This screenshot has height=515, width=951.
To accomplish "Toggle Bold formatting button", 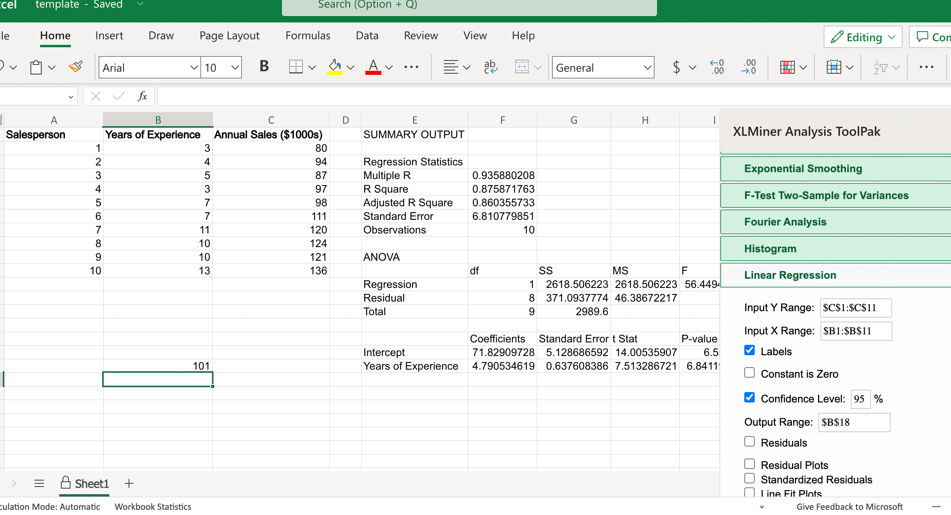I will coord(264,66).
